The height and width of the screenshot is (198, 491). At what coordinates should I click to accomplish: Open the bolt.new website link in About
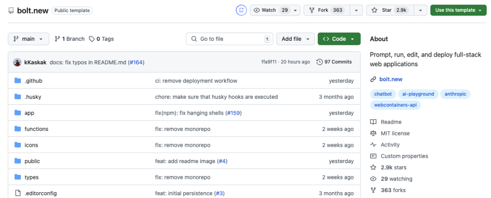pyautogui.click(x=391, y=79)
